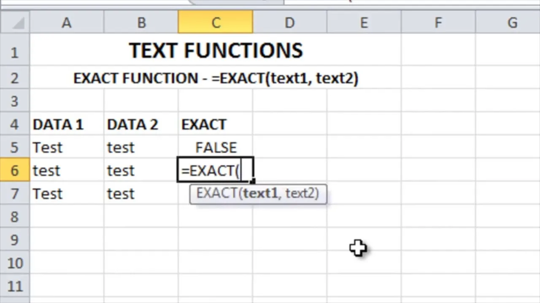This screenshot has width=540, height=303.
Task: Click the TEXT FUNCTIONS title cell
Action: tap(216, 50)
